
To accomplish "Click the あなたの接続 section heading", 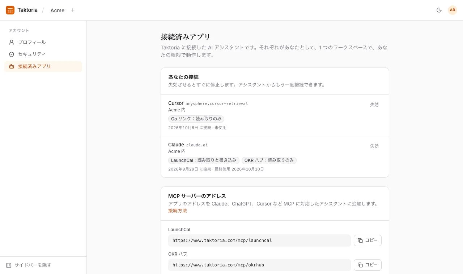I will click(x=183, y=77).
